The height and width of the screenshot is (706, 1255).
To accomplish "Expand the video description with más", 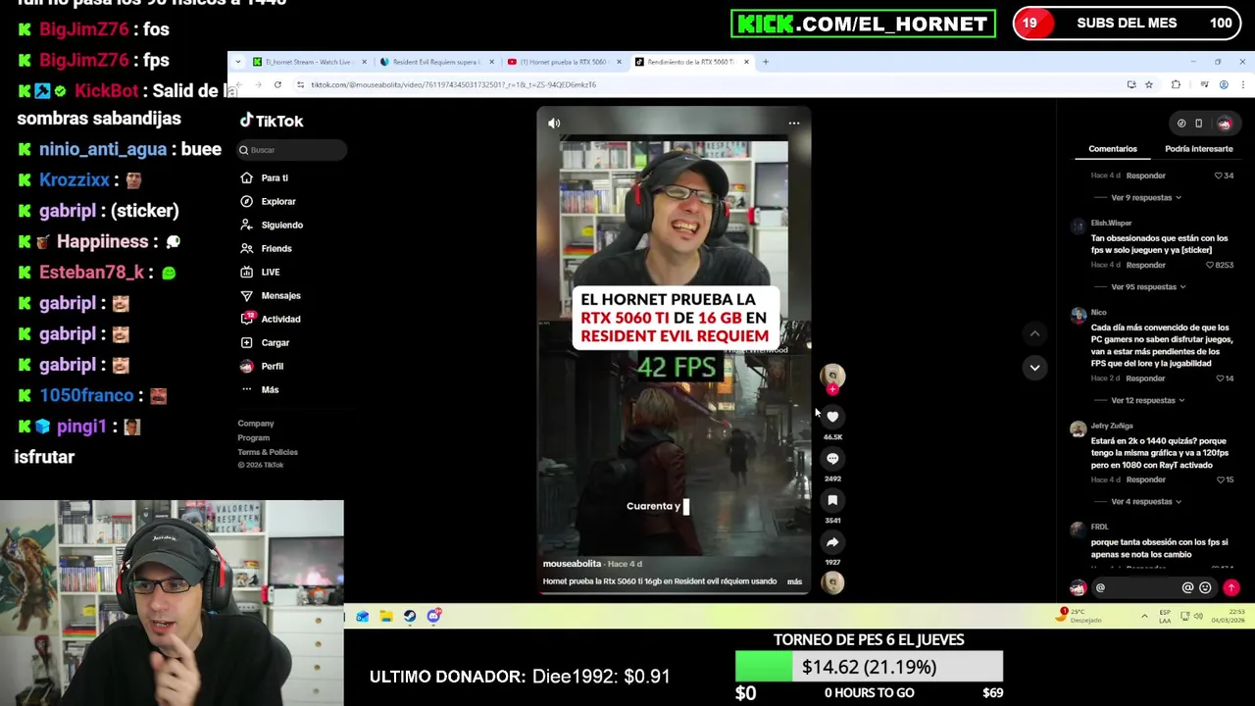I will click(794, 581).
